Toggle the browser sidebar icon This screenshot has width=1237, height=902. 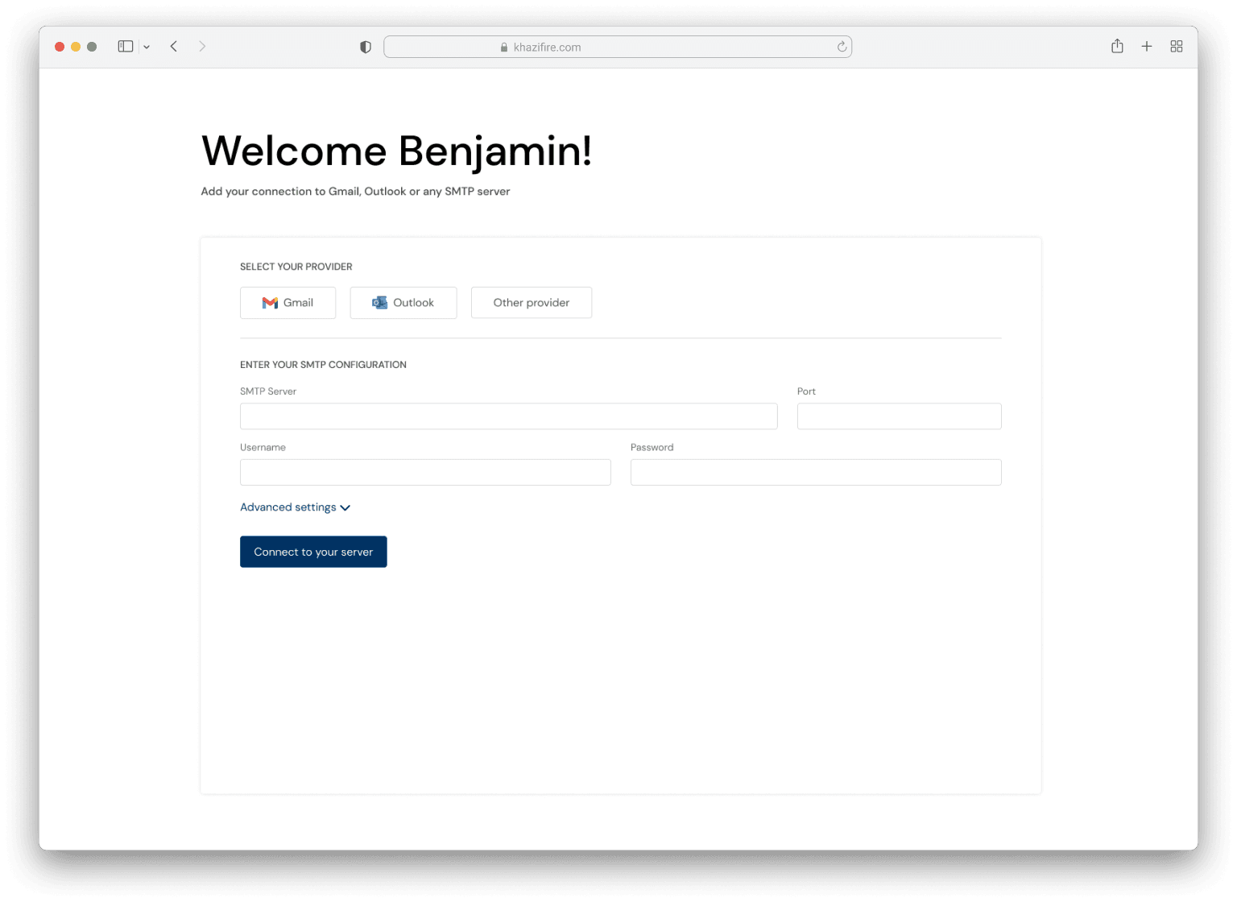125,46
